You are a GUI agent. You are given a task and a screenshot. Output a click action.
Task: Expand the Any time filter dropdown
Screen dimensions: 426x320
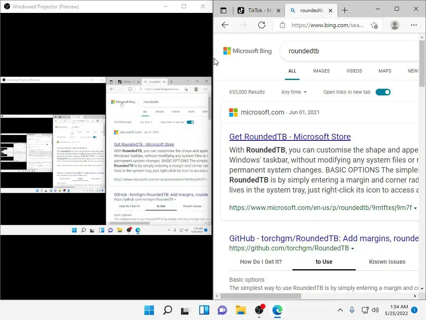click(294, 92)
